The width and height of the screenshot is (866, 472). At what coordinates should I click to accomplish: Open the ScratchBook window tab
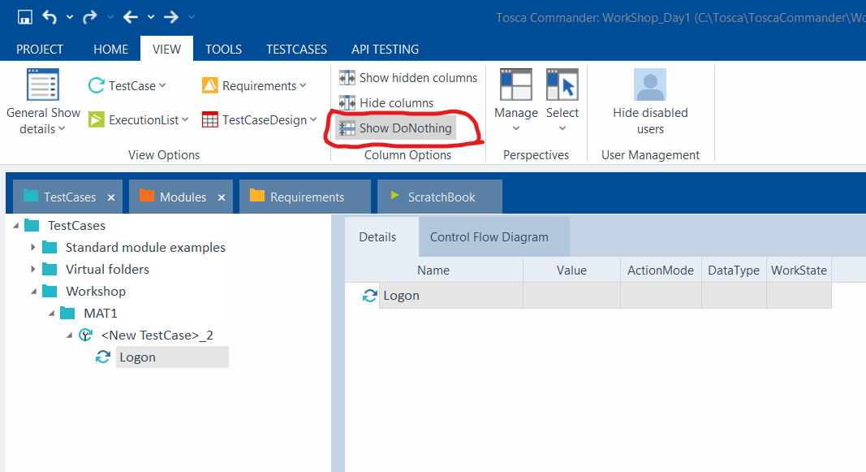point(440,197)
